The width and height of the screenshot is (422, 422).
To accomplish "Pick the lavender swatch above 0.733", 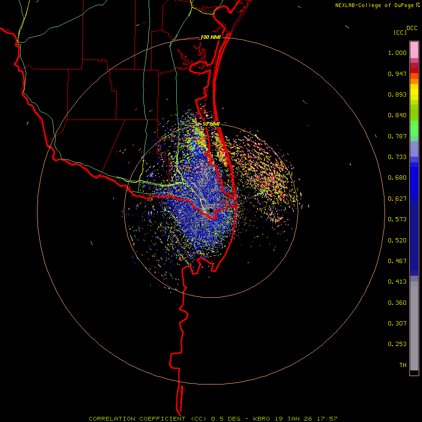I will [x=414, y=149].
